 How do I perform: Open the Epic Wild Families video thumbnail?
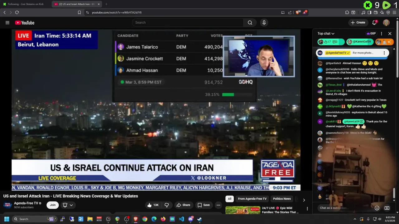coord(243,210)
